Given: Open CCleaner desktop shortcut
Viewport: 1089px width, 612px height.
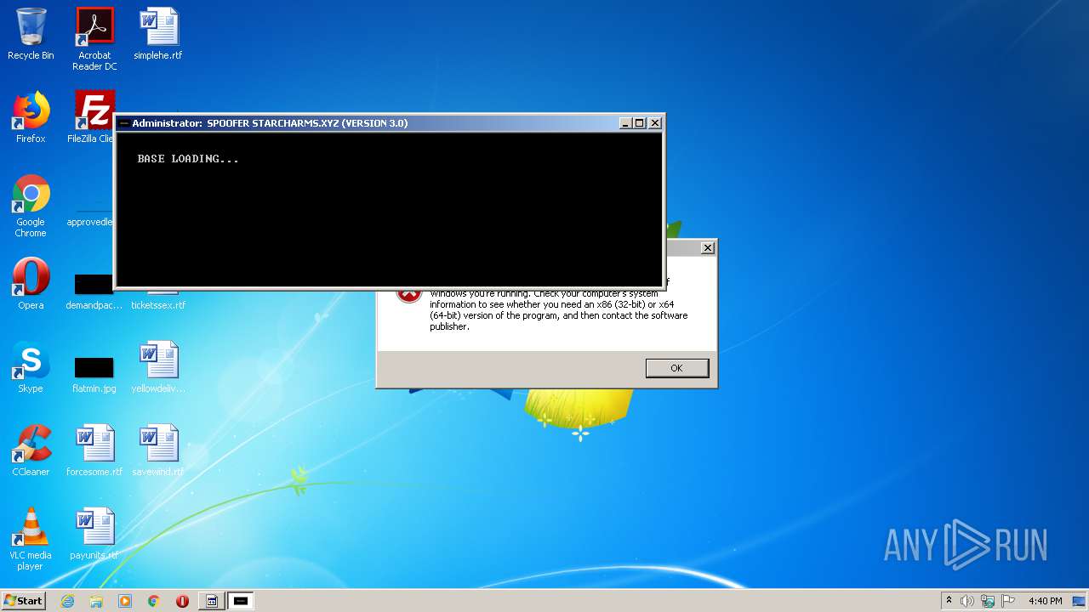Looking at the screenshot, I should [x=31, y=450].
